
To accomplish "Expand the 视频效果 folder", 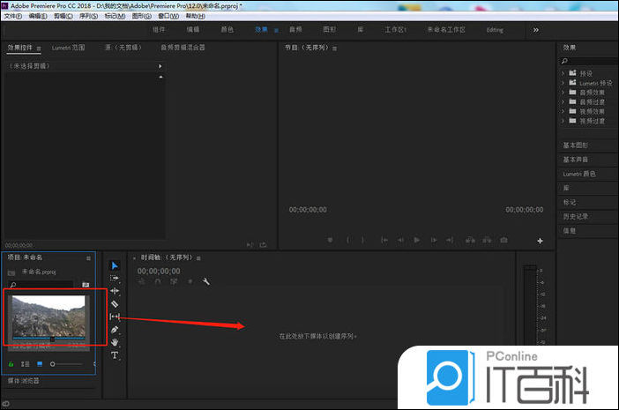I will click(563, 111).
